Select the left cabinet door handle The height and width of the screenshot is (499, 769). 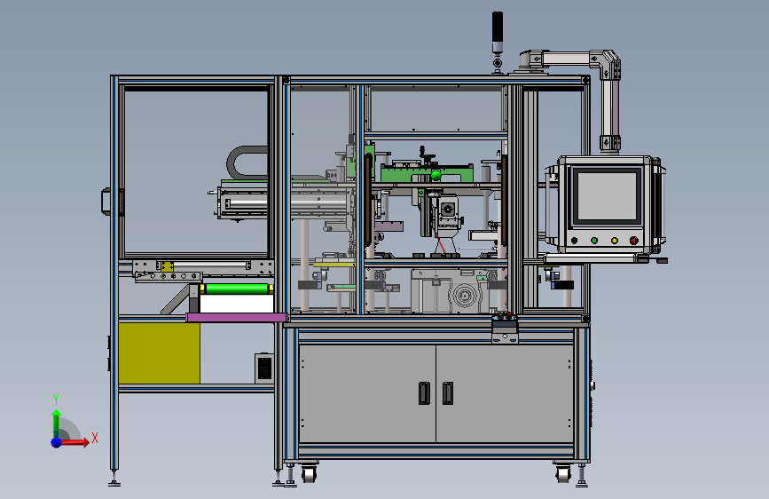pos(424,393)
